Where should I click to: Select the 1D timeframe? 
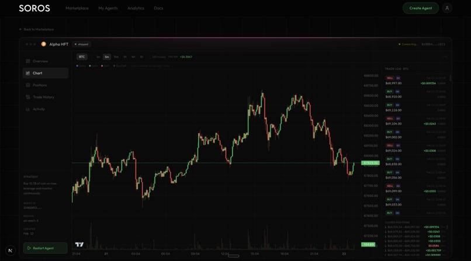click(x=141, y=57)
